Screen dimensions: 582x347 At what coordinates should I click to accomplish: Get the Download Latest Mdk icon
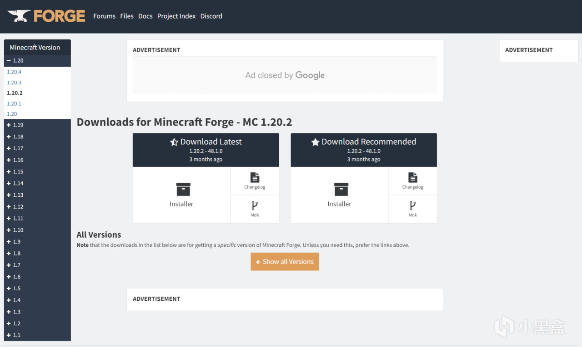pyautogui.click(x=255, y=205)
